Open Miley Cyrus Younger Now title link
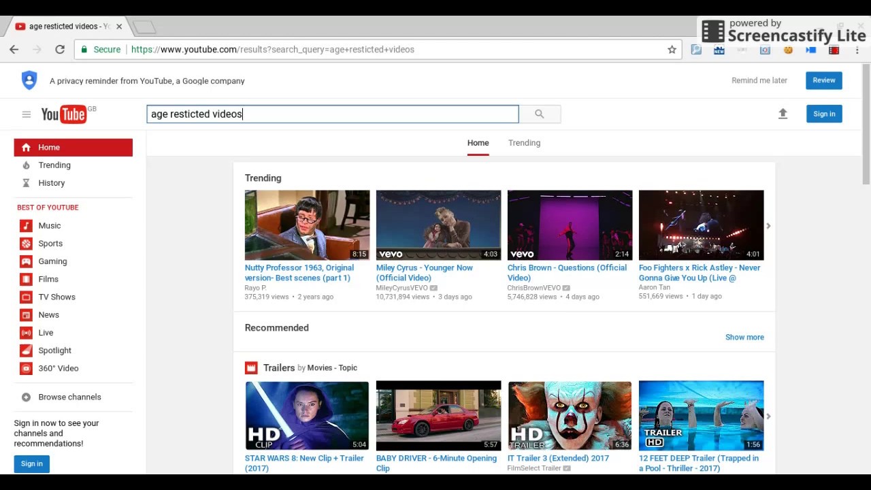Viewport: 871px width, 490px height. point(425,273)
